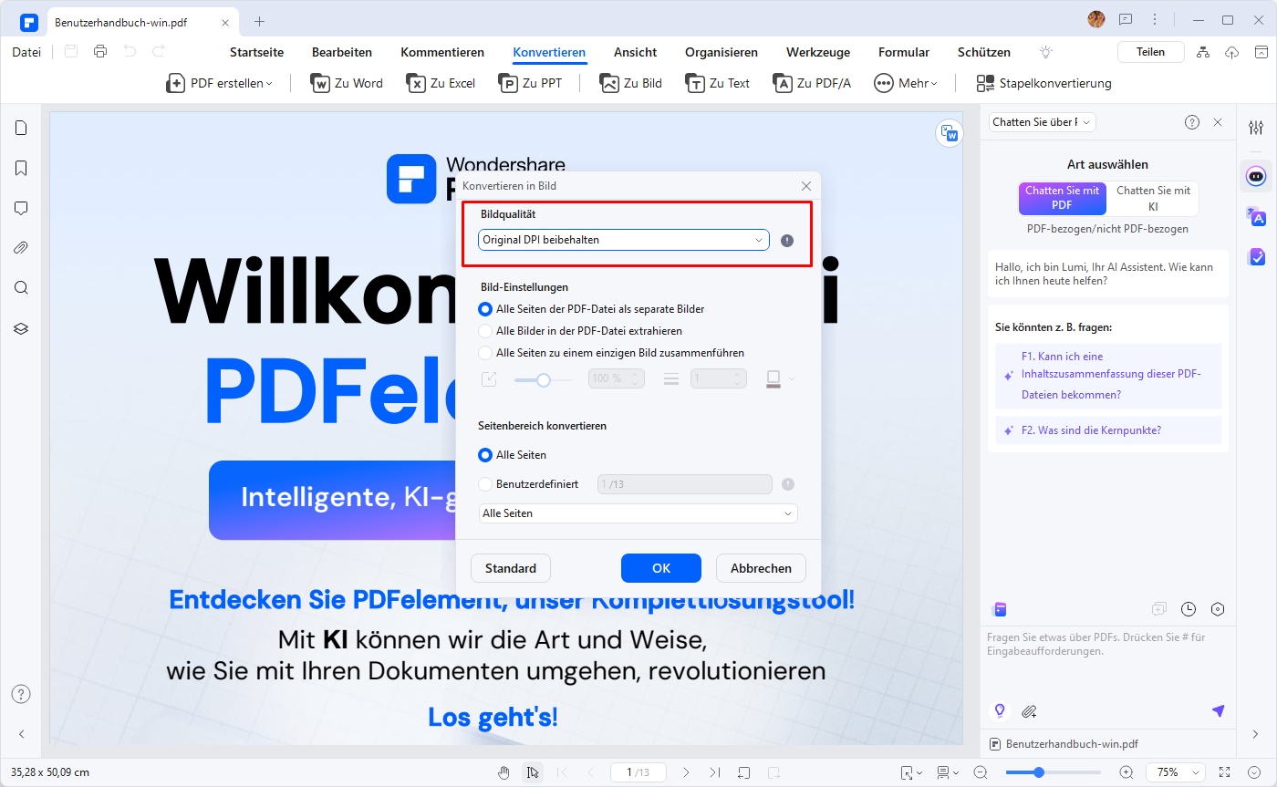The width and height of the screenshot is (1277, 787).
Task: Open the Bildqualität dropdown
Action: (x=624, y=240)
